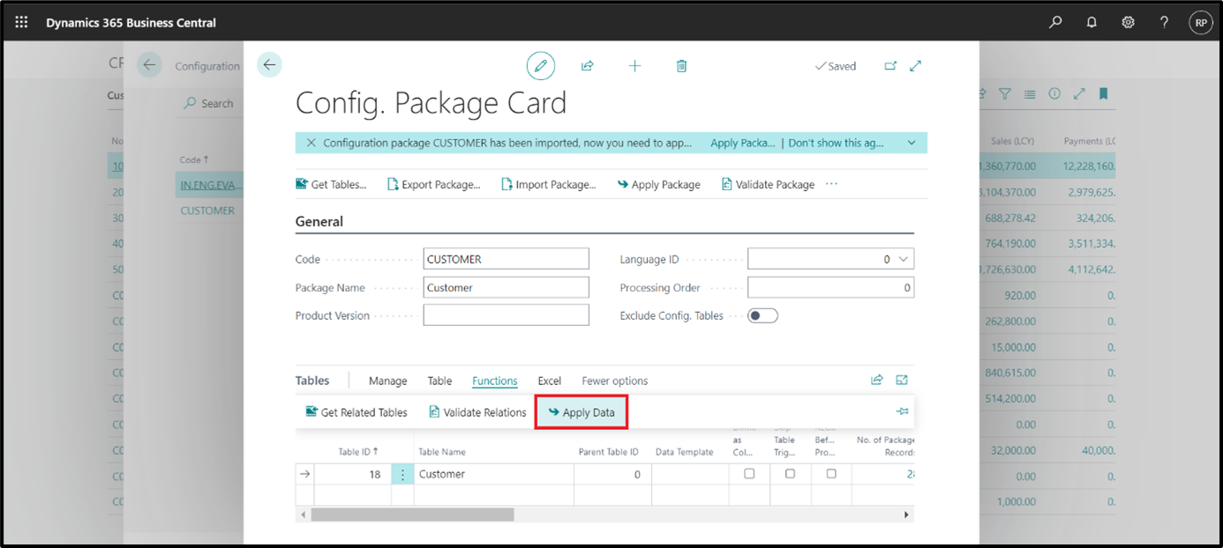Open the app launcher waffle icon
This screenshot has width=1223, height=548.
pyautogui.click(x=21, y=22)
